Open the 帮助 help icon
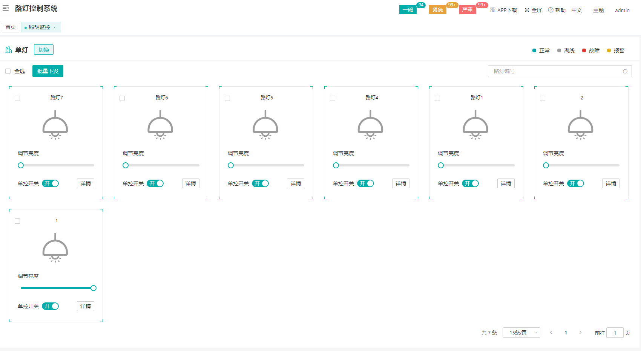Viewport: 641px width, 351px height. point(551,10)
